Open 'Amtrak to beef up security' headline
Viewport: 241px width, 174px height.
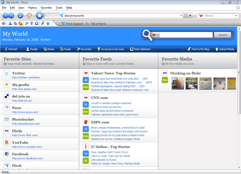106,107
